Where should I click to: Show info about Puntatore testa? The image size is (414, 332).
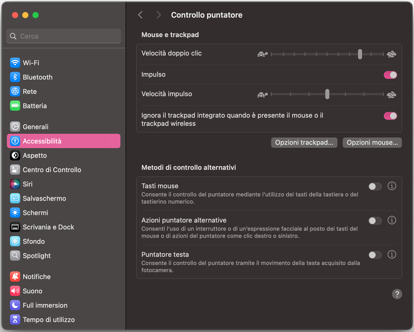391,254
